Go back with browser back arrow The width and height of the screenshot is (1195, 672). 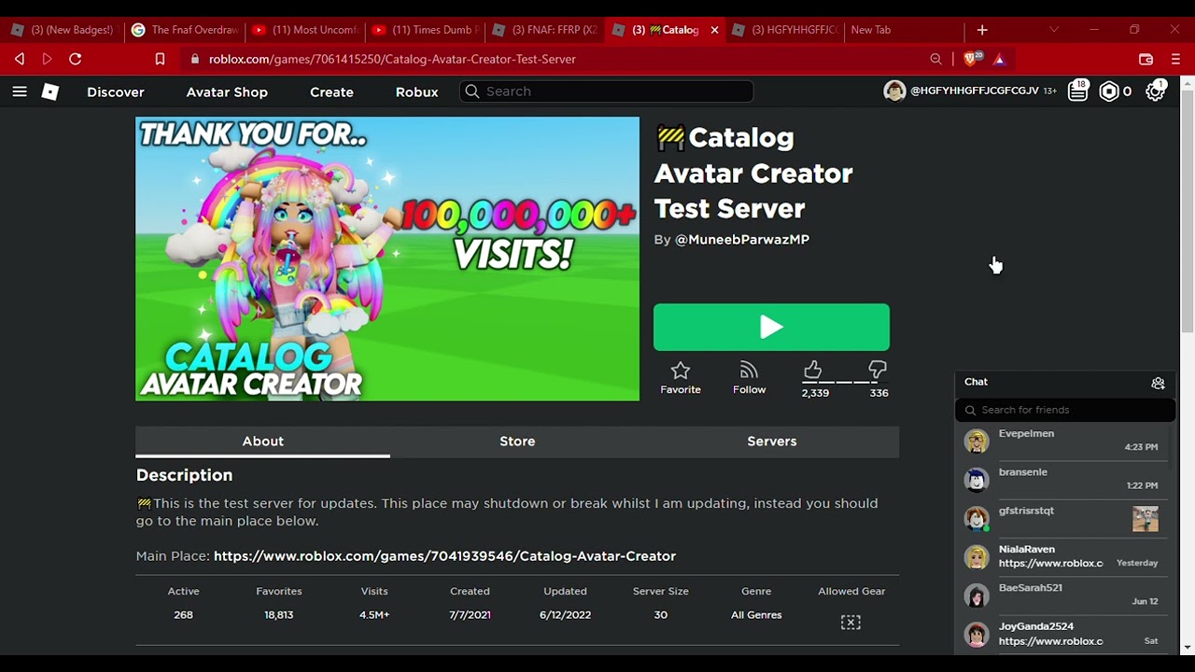[20, 59]
